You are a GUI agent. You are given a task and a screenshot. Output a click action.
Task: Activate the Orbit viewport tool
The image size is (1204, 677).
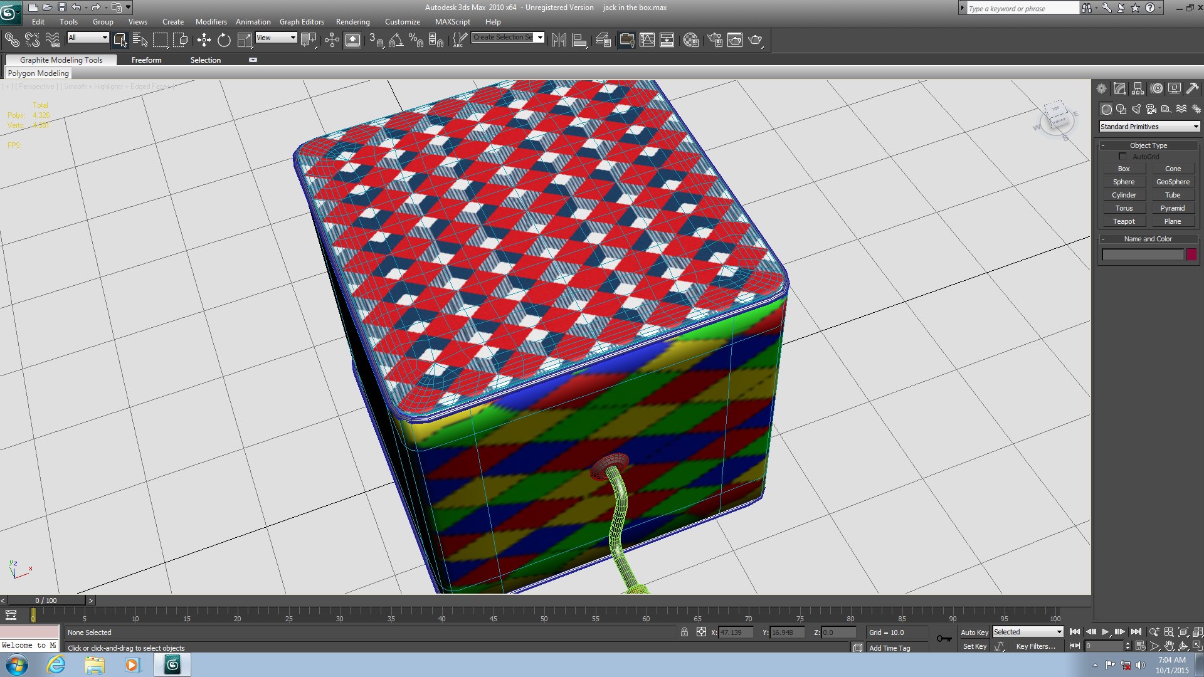point(1183,646)
